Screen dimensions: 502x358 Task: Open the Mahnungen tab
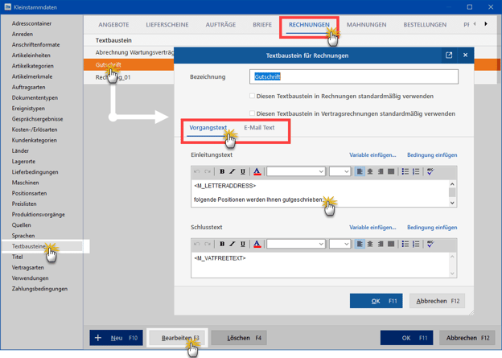(366, 25)
